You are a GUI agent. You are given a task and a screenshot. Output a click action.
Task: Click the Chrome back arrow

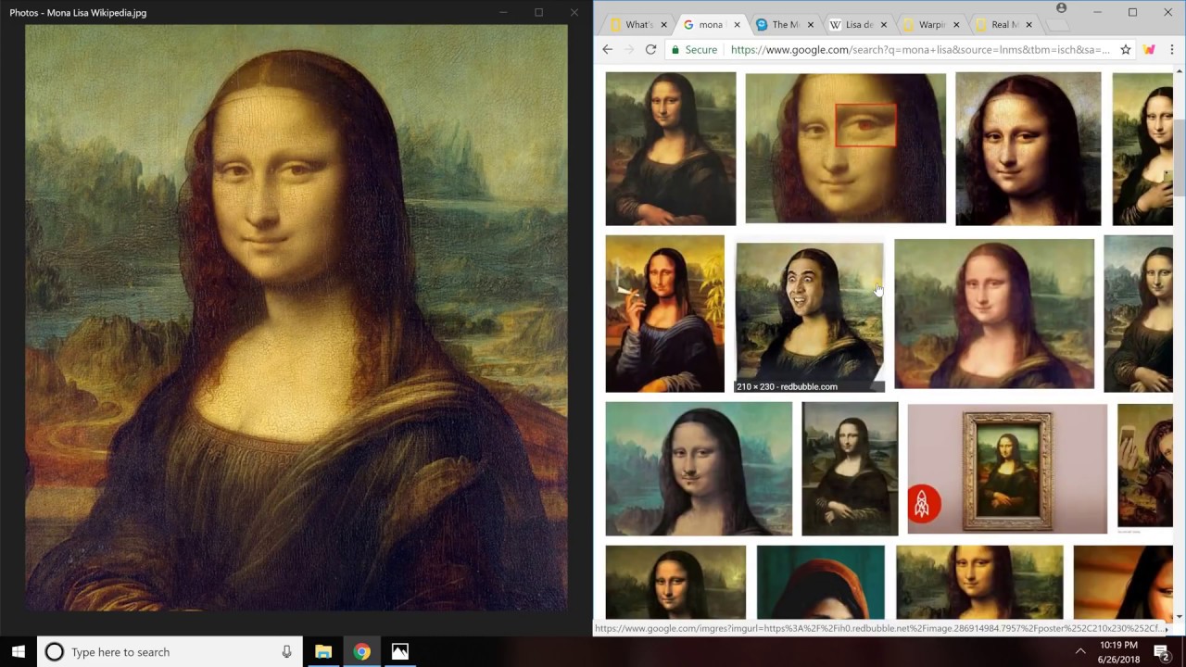tap(607, 50)
